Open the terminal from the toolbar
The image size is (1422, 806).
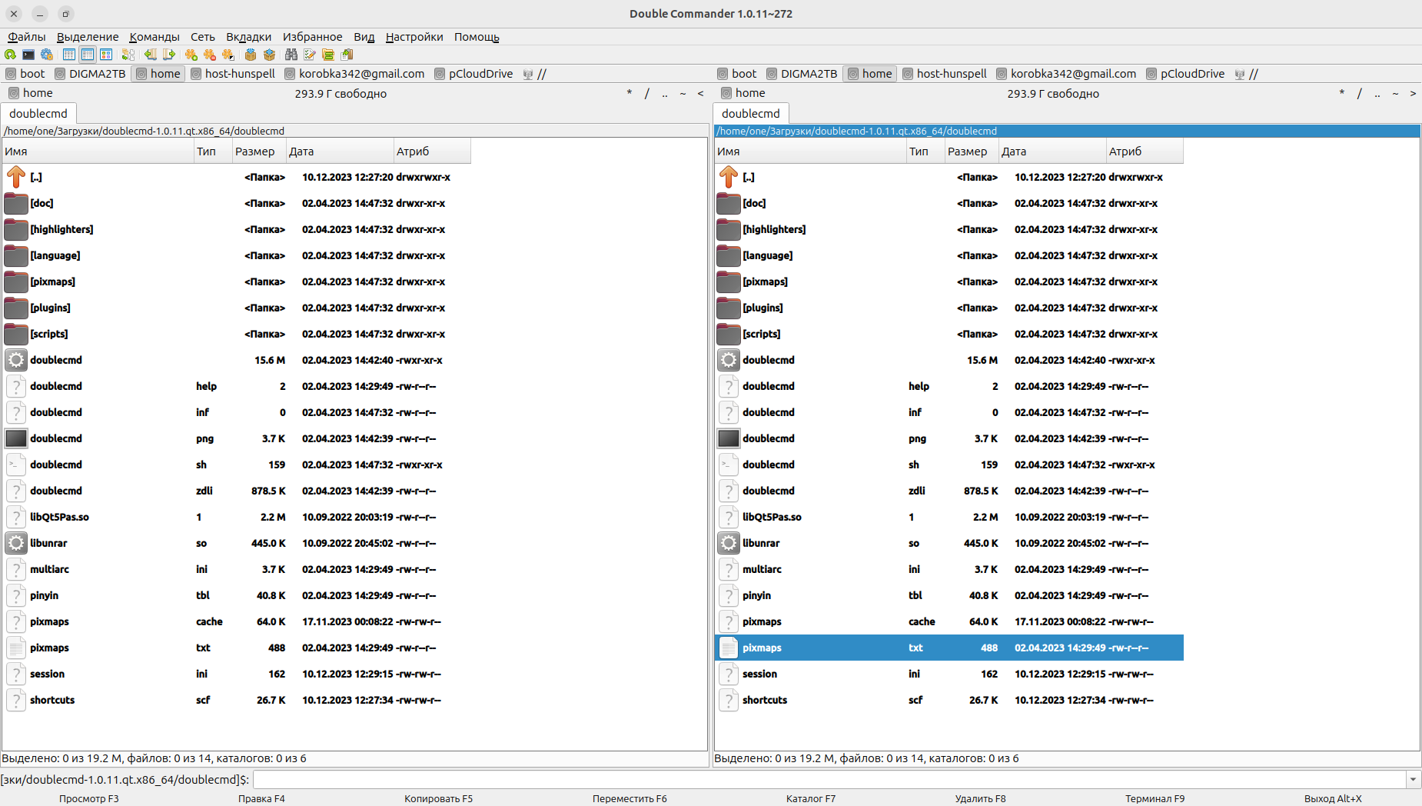(x=28, y=55)
